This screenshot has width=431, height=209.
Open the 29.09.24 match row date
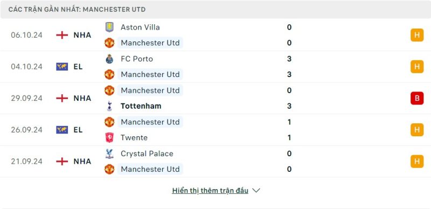tap(26, 98)
